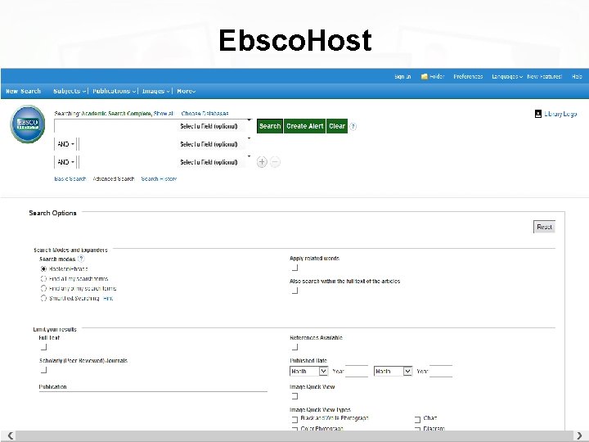Select SmartText Searching option

click(43, 299)
